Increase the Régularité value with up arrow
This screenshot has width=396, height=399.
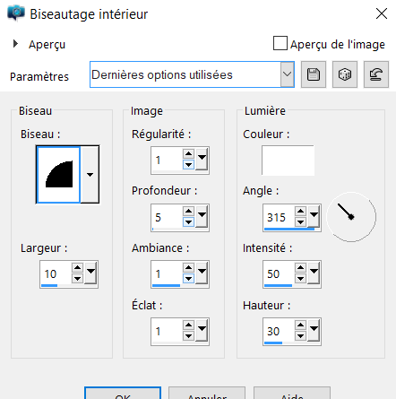coord(188,154)
